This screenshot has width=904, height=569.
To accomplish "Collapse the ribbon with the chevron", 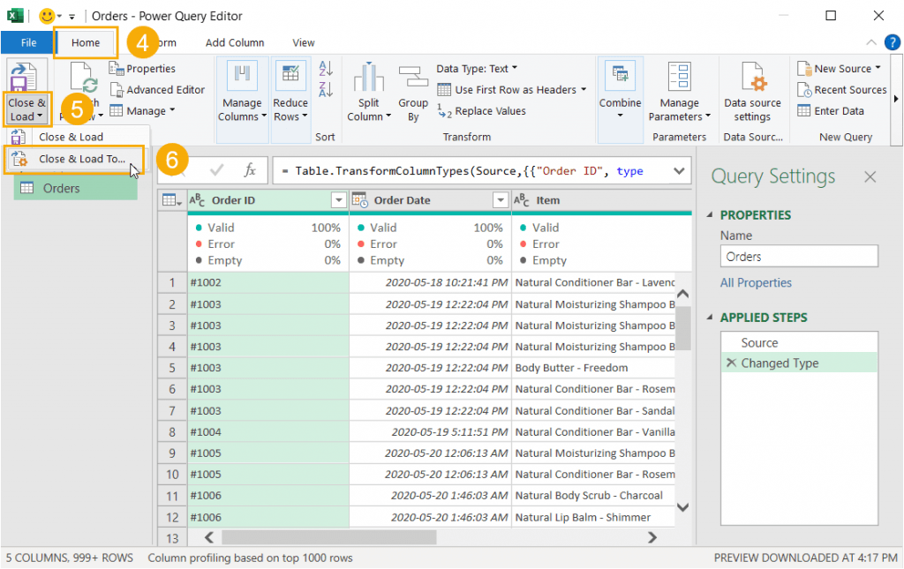I will (871, 42).
